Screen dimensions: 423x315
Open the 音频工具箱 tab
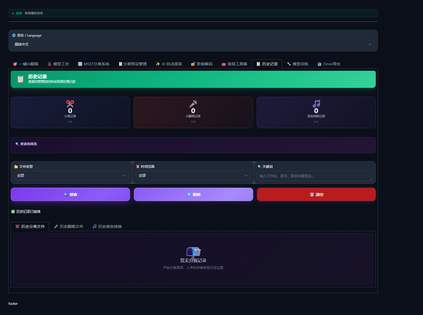click(235, 64)
